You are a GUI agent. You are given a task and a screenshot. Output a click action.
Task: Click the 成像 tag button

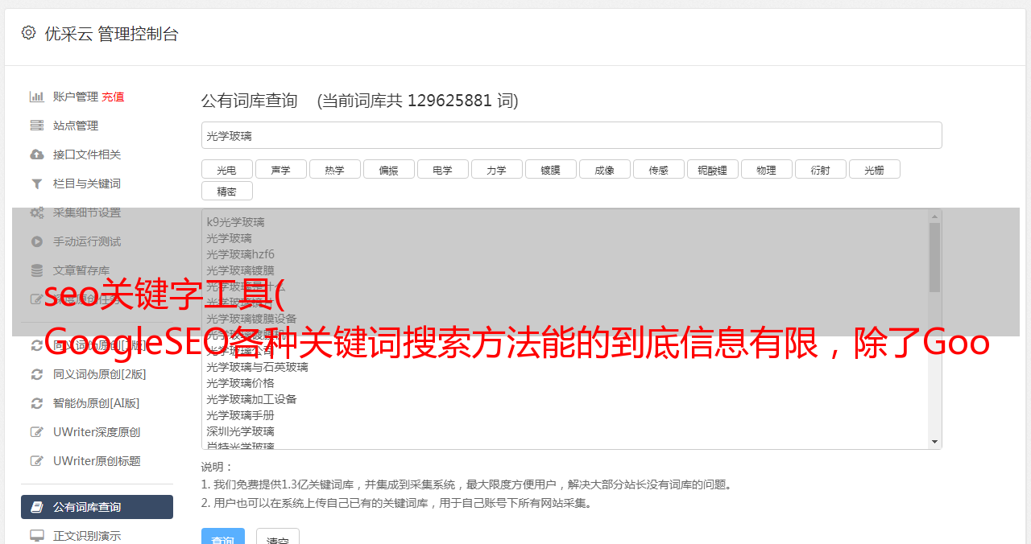[605, 170]
